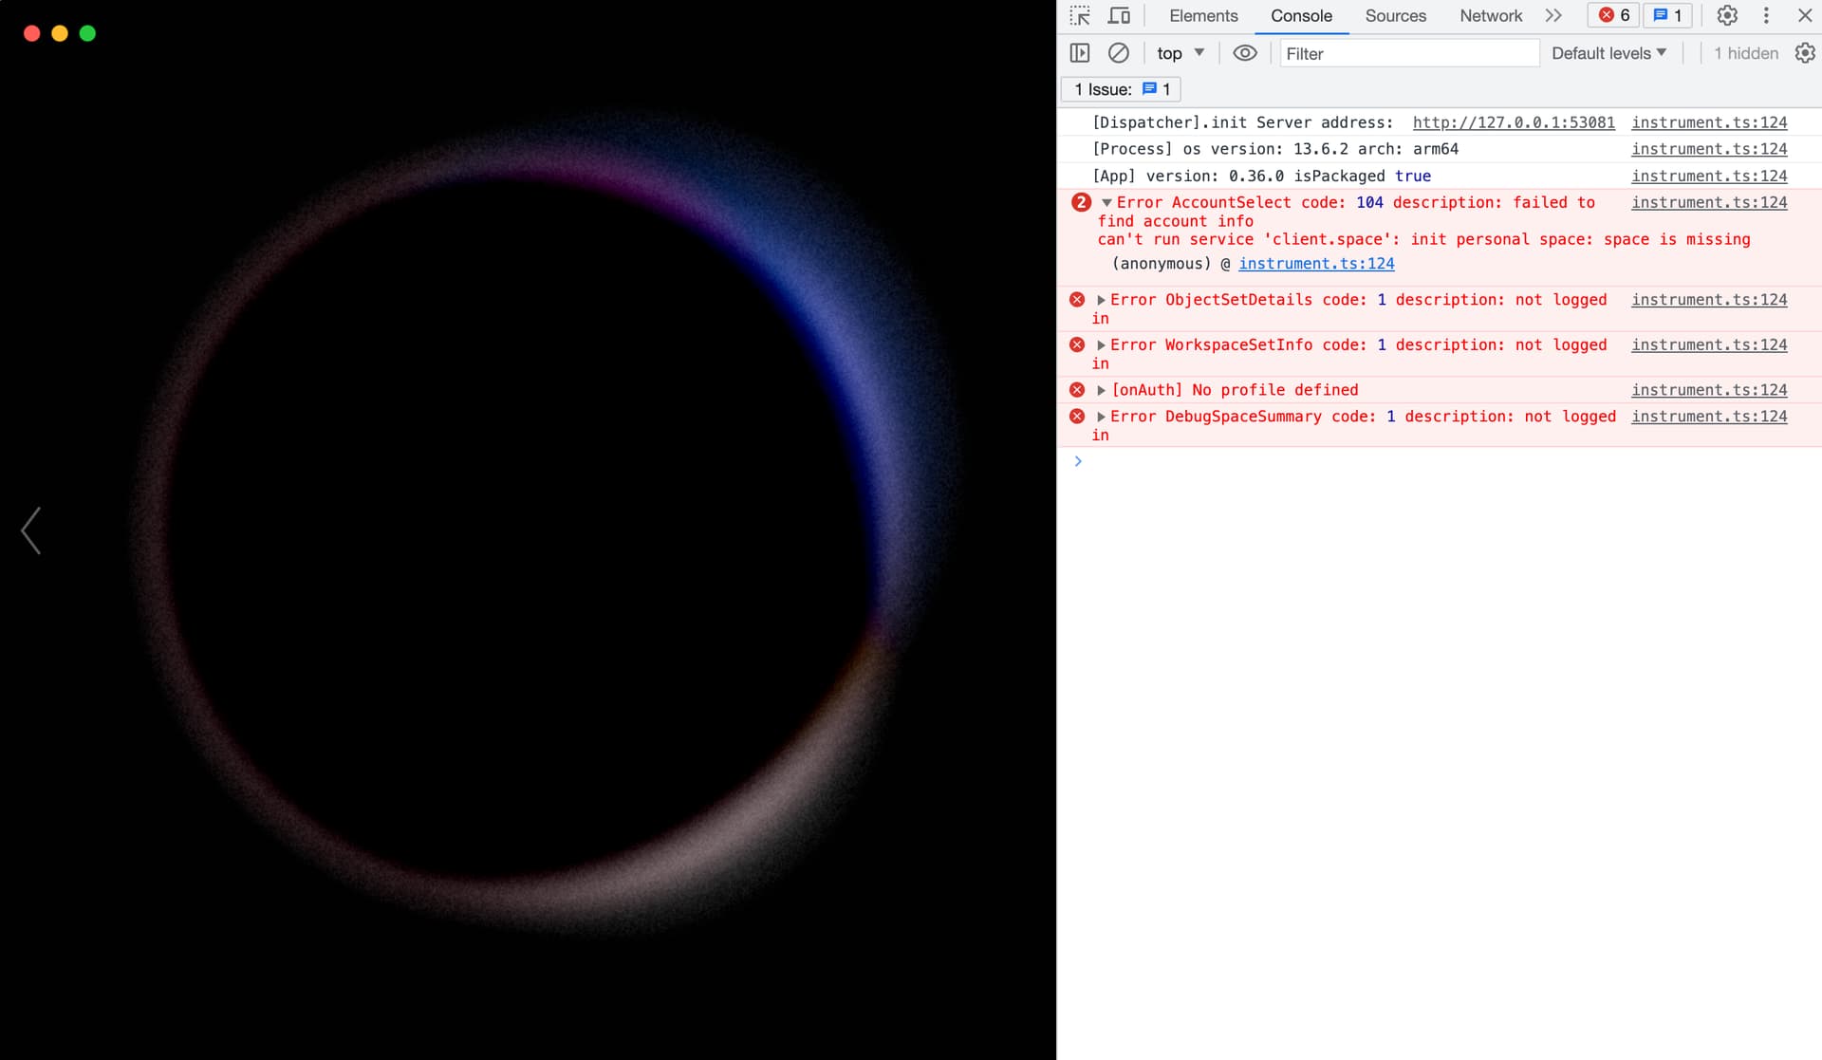Open DevTools settings gear
Screen dimensions: 1822x1060
tap(1727, 15)
